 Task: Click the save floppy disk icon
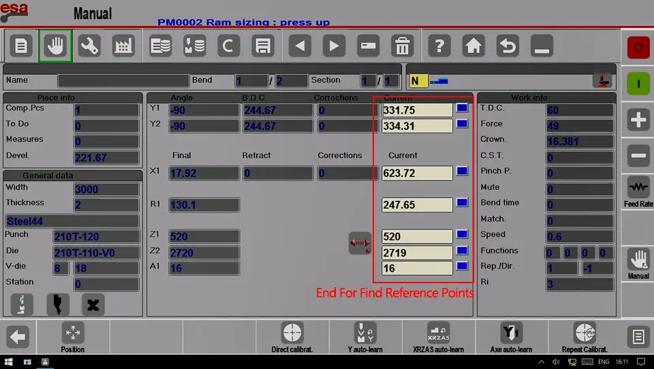(262, 46)
